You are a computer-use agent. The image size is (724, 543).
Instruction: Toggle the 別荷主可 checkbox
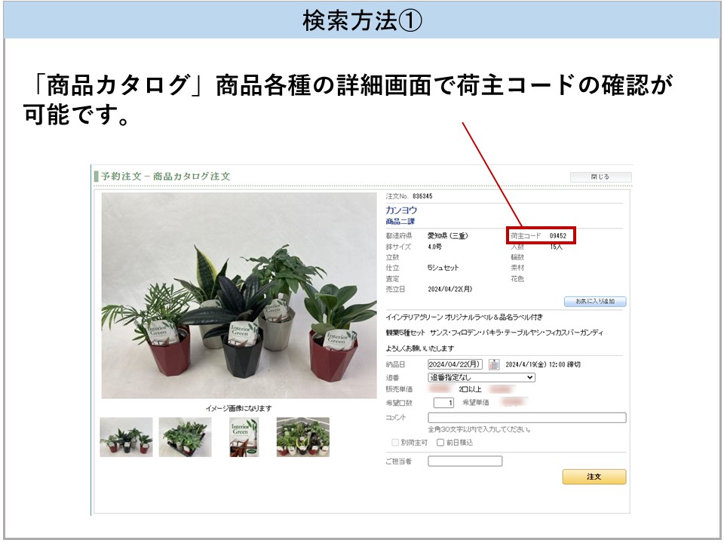[x=395, y=443]
